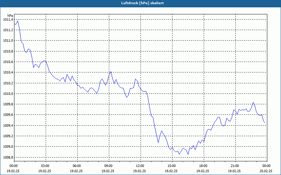Click the 20.02.25 date label
The image size is (281, 175).
266,171
